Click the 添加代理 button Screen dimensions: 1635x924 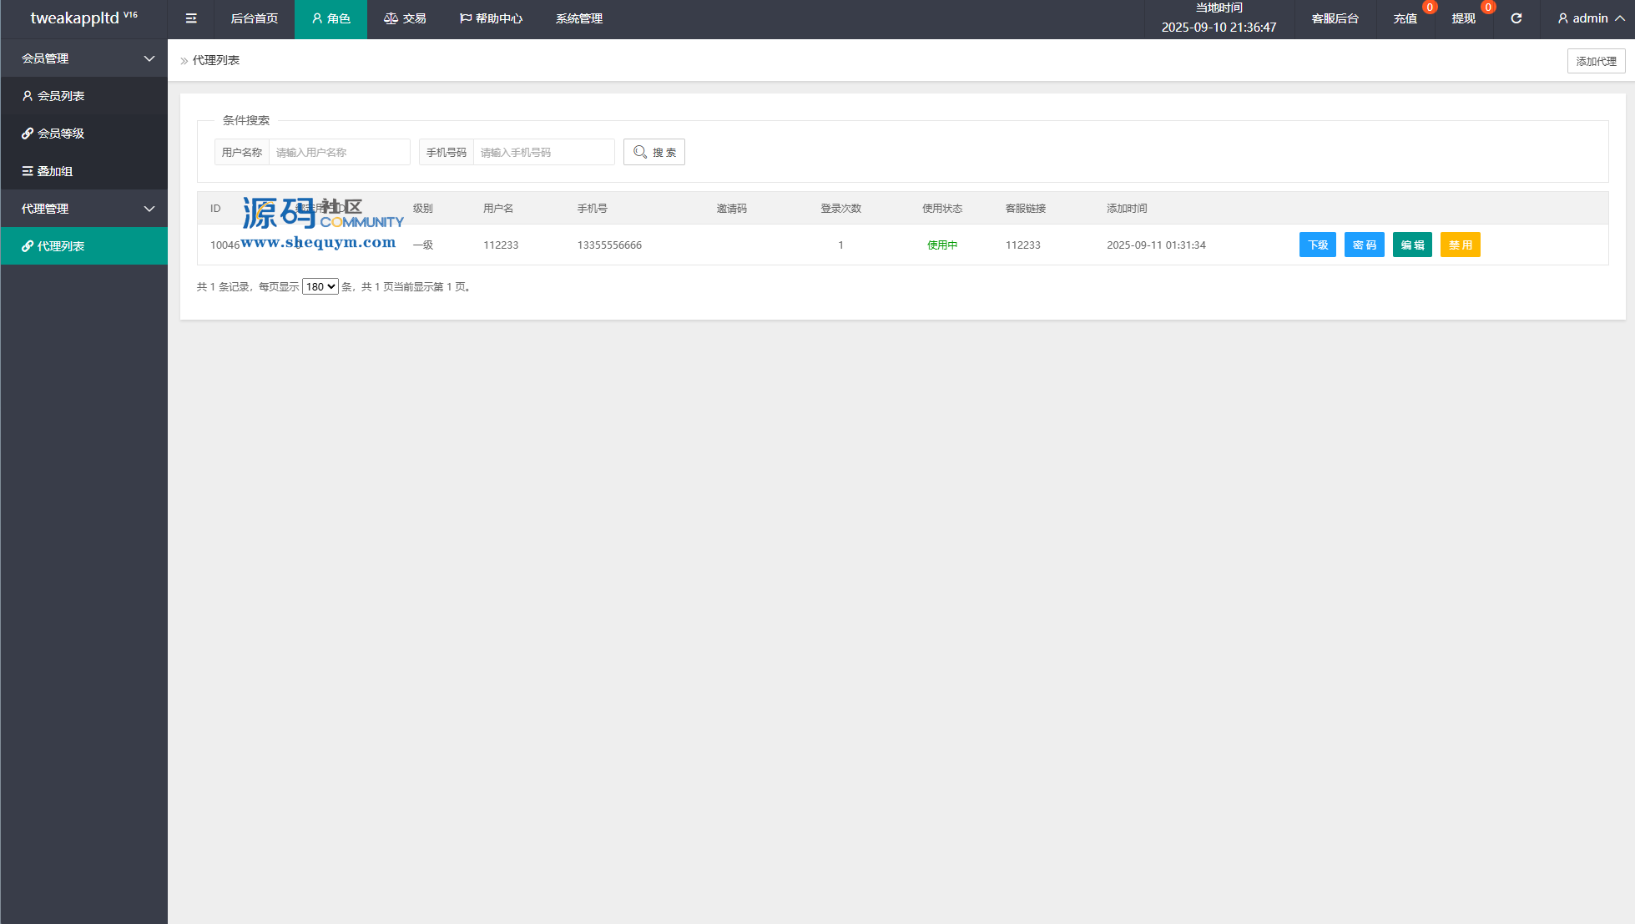(x=1596, y=61)
